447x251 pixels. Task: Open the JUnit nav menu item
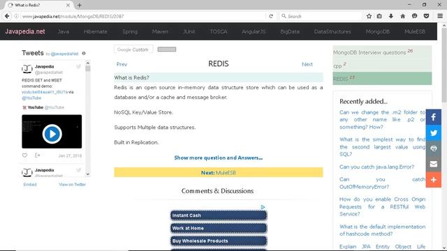pyautogui.click(x=189, y=31)
